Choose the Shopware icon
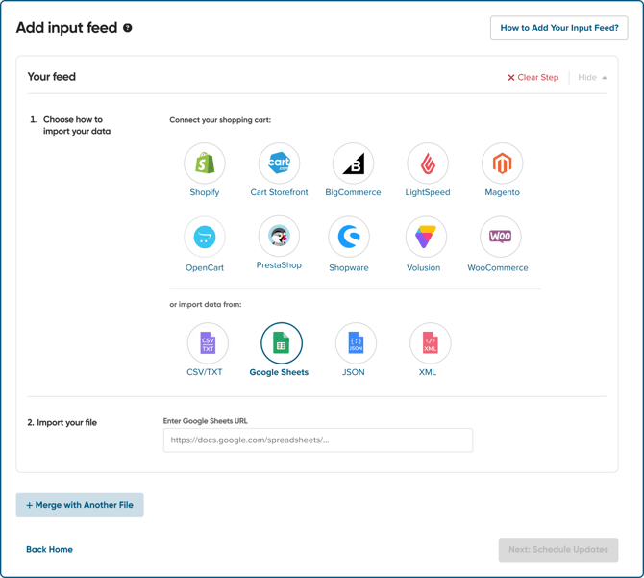 pos(349,237)
